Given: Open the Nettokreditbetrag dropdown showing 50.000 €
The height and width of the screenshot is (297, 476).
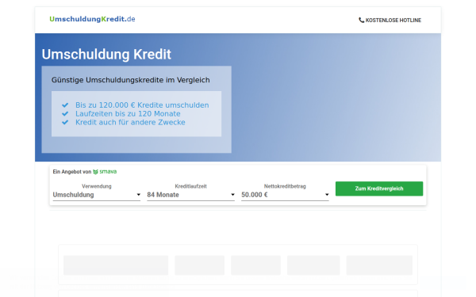Looking at the screenshot, I should [x=285, y=195].
